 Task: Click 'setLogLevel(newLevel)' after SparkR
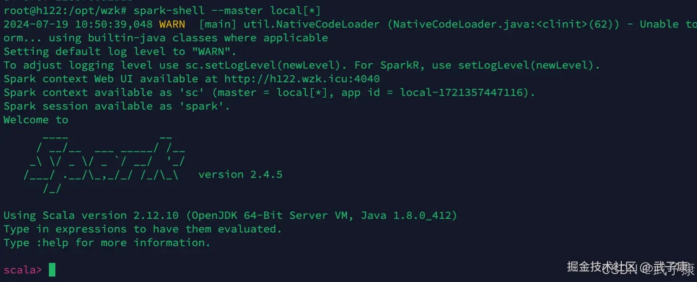[526, 66]
